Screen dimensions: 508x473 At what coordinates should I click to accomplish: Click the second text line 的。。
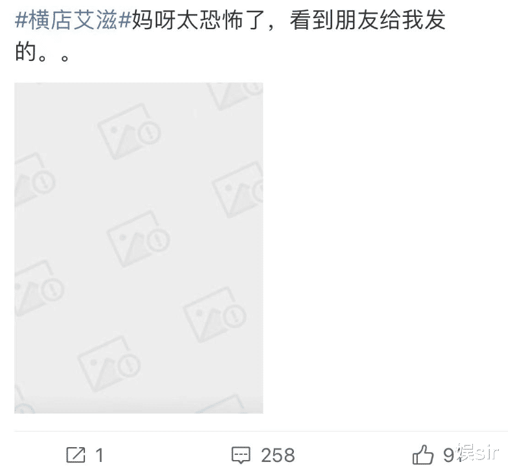tap(42, 52)
